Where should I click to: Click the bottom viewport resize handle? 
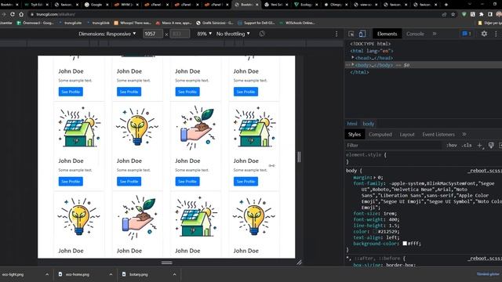tap(166, 262)
